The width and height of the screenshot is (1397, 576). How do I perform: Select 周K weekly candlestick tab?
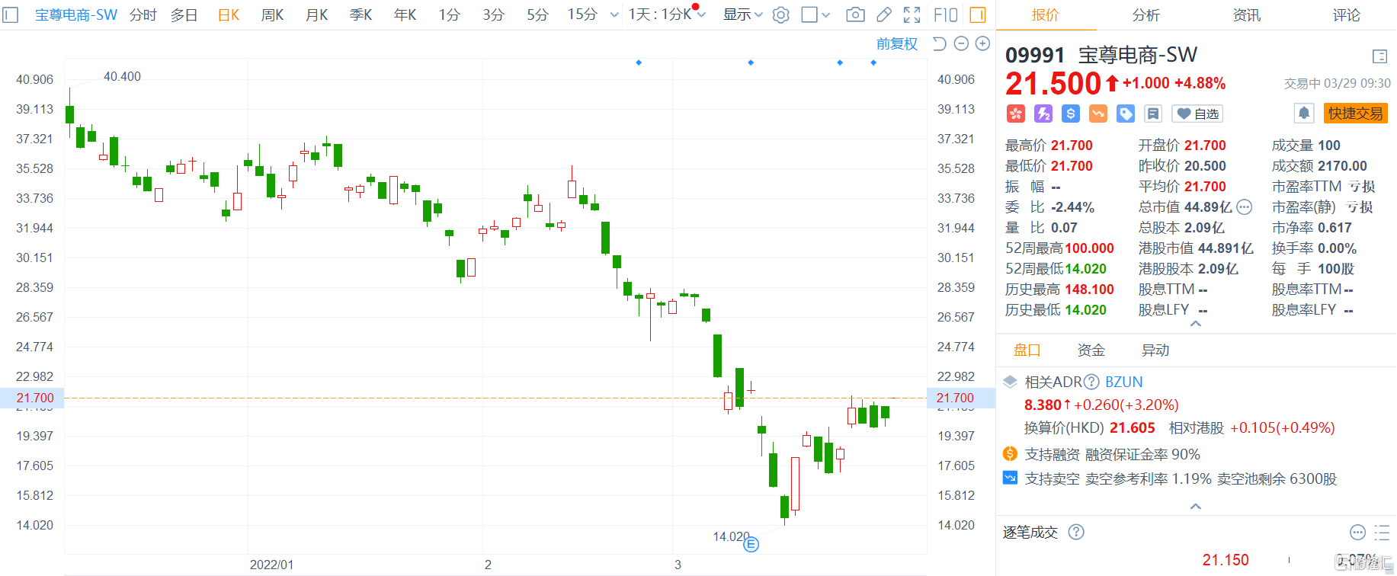(272, 14)
